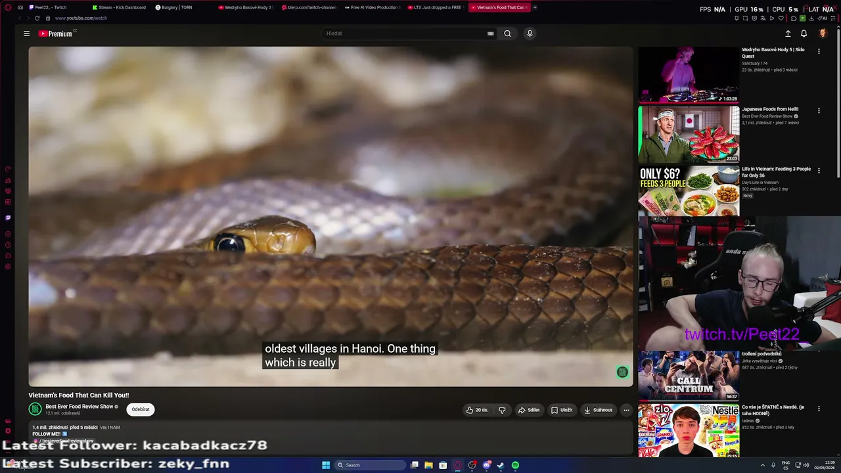Open the on-screen keyboard in search box
Viewport: 841px width, 473px height.
tap(490, 34)
